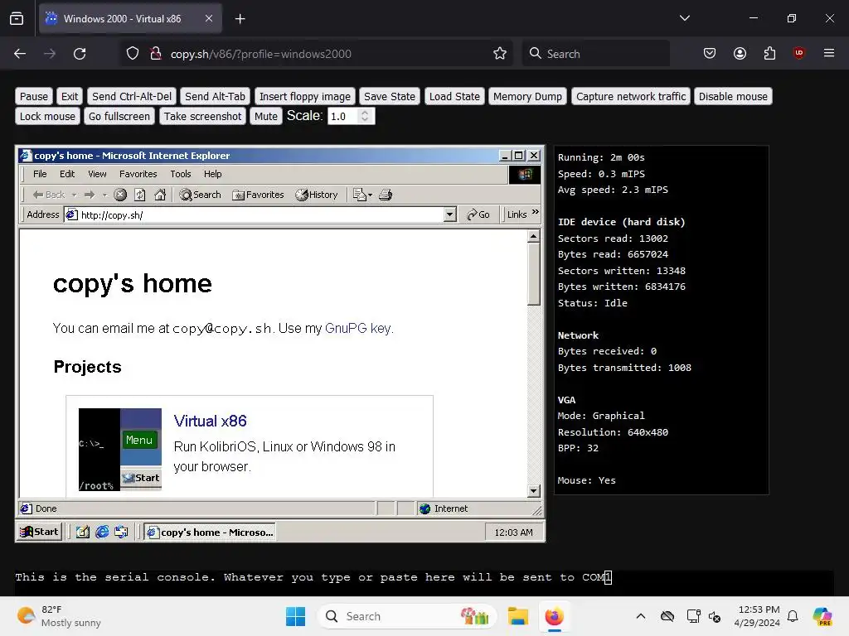
Task: Click Show Desktop quick launch icon
Action: tap(82, 532)
